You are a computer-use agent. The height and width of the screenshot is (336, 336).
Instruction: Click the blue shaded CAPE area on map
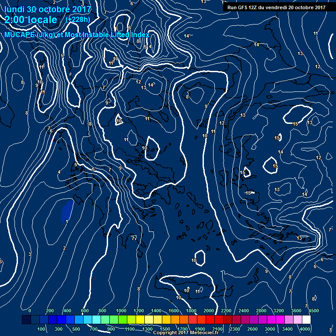[66, 210]
